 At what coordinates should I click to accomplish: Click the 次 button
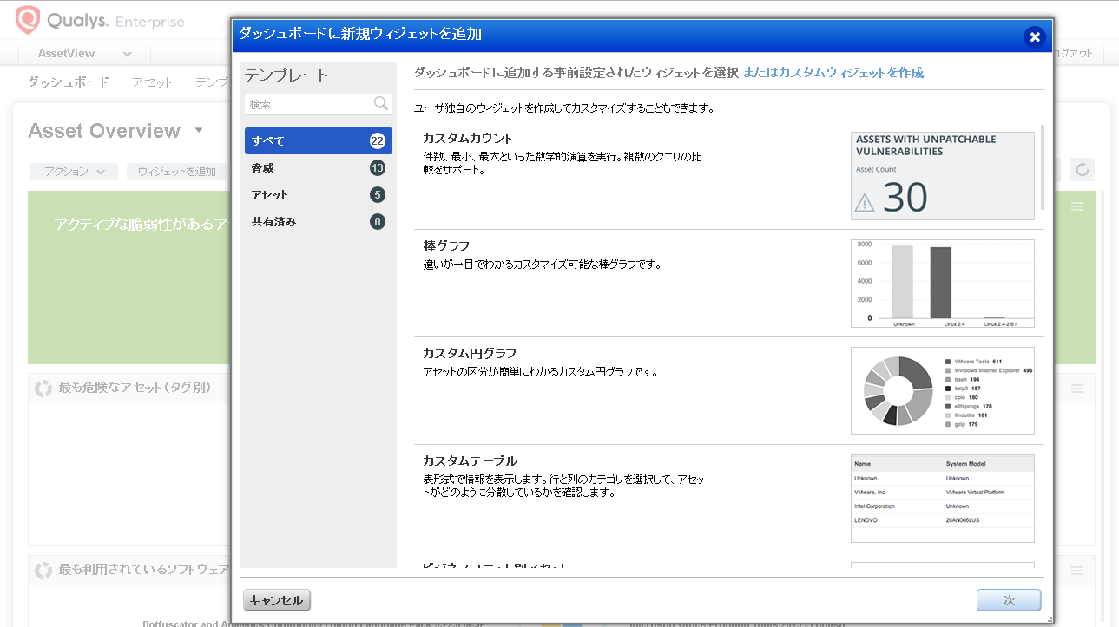tap(1009, 600)
